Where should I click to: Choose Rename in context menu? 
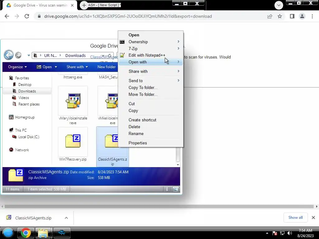(x=150, y=134)
